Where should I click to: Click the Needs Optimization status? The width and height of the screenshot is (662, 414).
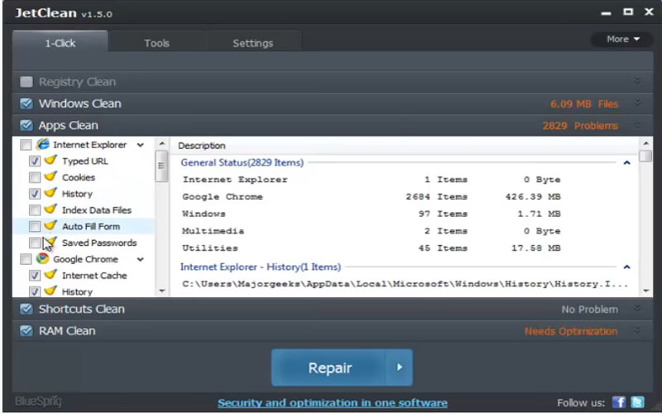[x=571, y=331]
